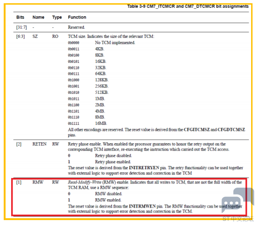
Task: Click the bold 'CFGDTCMSZ' pin name
Action: [x=231, y=130]
